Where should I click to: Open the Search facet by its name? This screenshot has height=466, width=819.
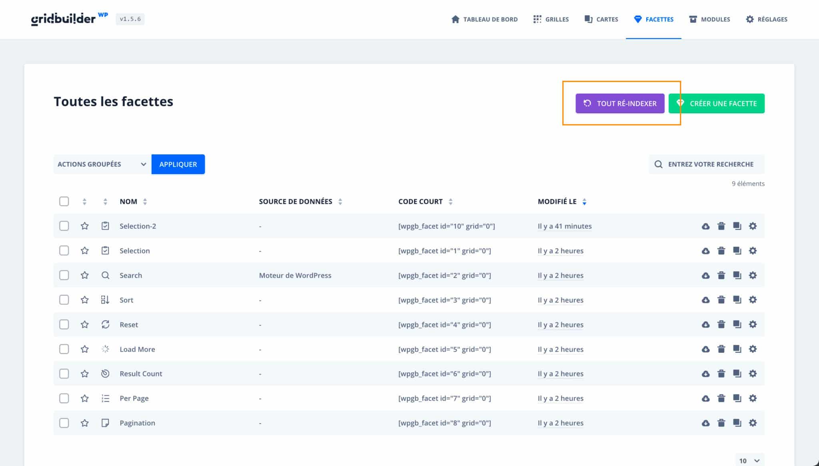point(131,275)
